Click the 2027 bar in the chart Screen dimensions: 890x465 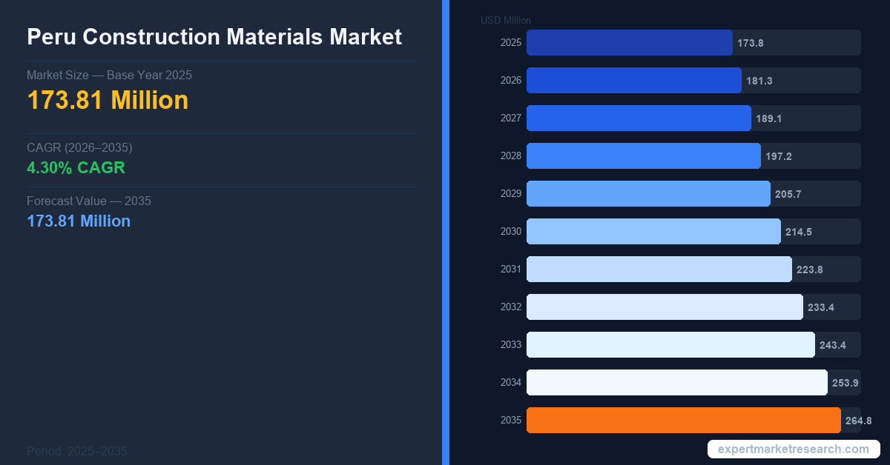point(639,118)
